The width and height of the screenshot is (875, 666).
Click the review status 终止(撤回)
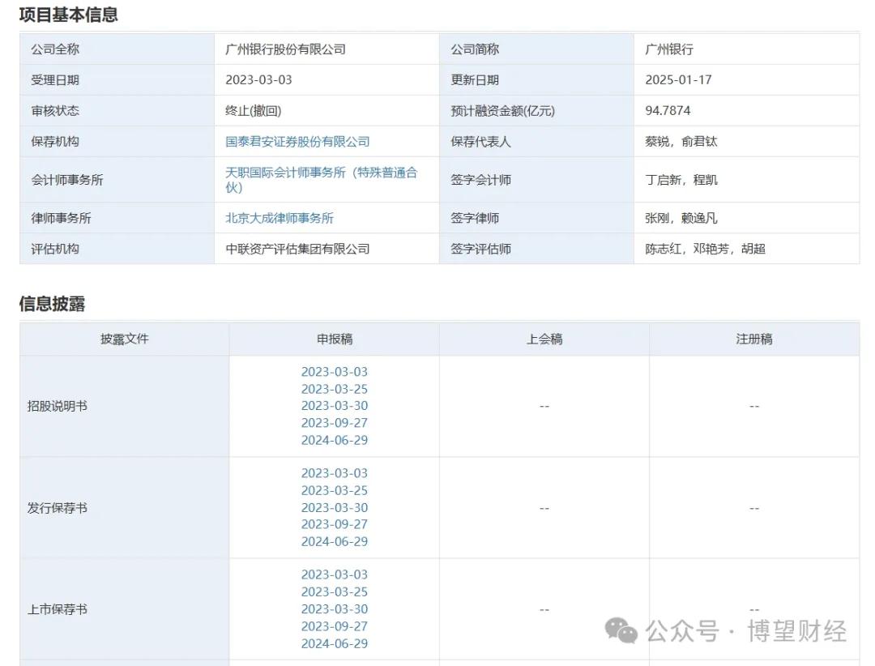click(254, 111)
